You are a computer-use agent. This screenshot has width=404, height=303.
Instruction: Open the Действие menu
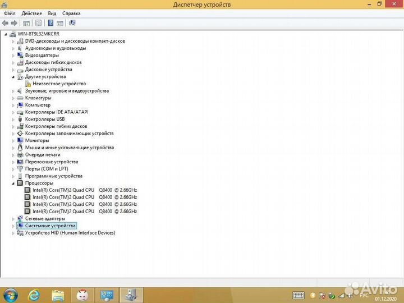(31, 13)
